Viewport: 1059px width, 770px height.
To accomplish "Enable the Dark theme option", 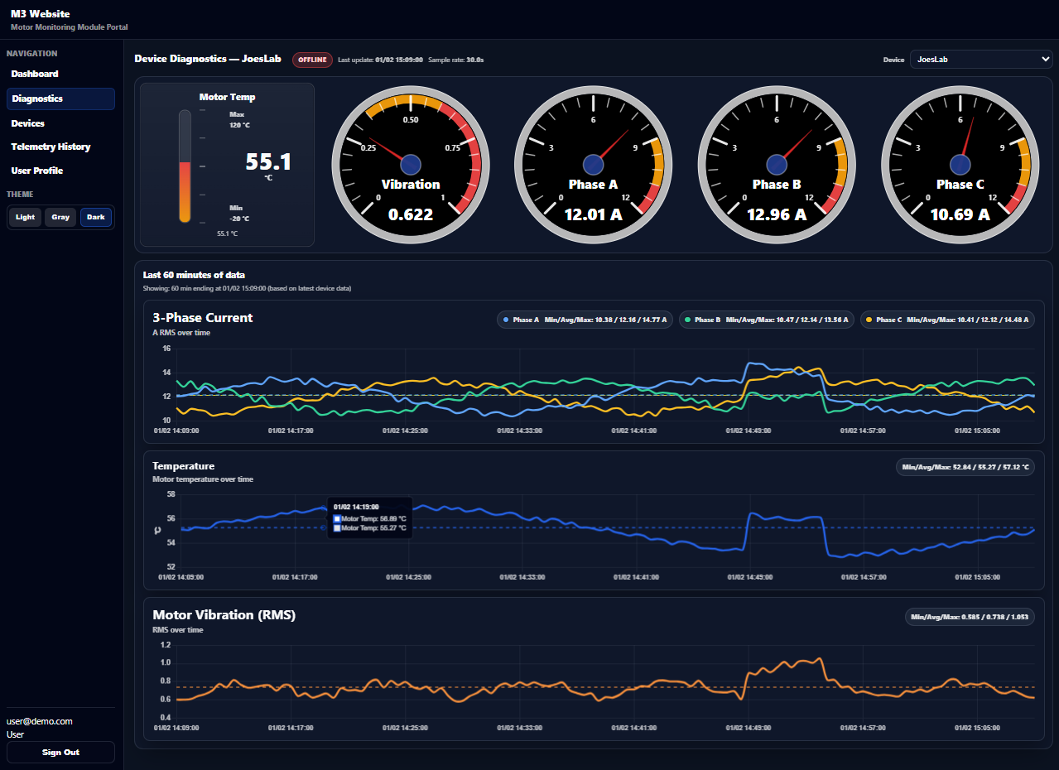I will [x=96, y=217].
